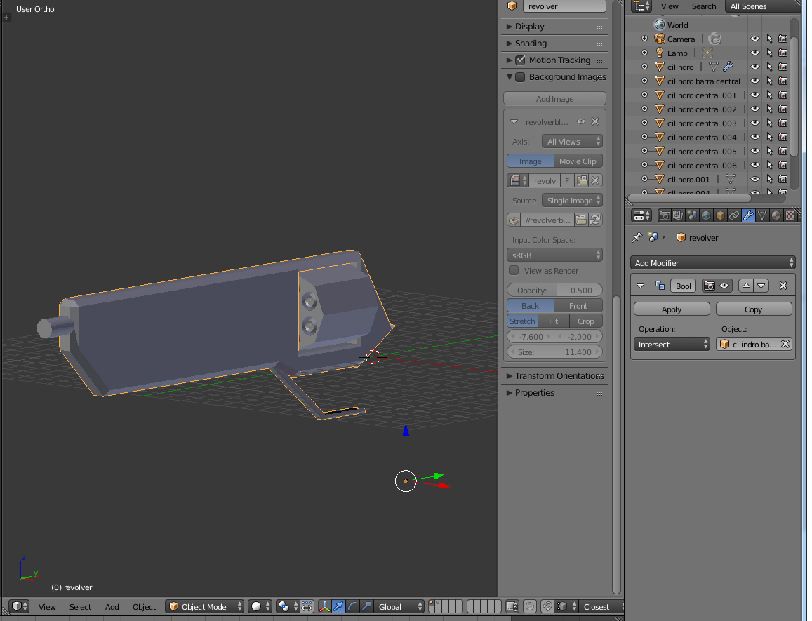
Task: Expand the Camera tree node in outliner
Action: [x=645, y=39]
